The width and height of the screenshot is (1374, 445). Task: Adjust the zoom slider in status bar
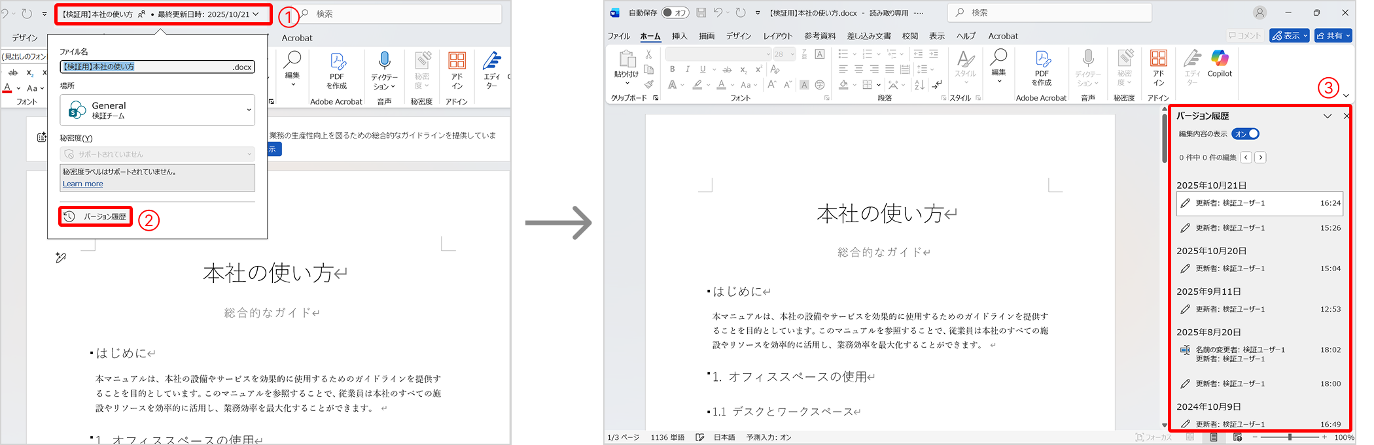tap(1290, 437)
